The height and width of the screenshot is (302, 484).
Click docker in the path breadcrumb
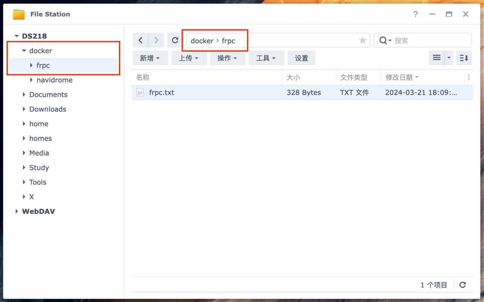coord(202,41)
